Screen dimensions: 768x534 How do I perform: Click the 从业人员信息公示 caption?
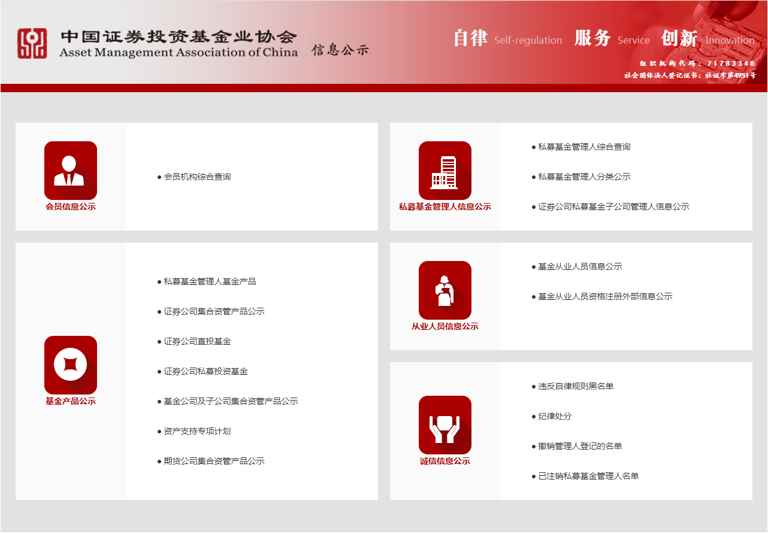point(445,326)
